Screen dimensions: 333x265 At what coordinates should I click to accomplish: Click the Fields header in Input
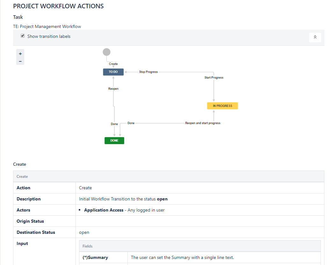coord(200,246)
